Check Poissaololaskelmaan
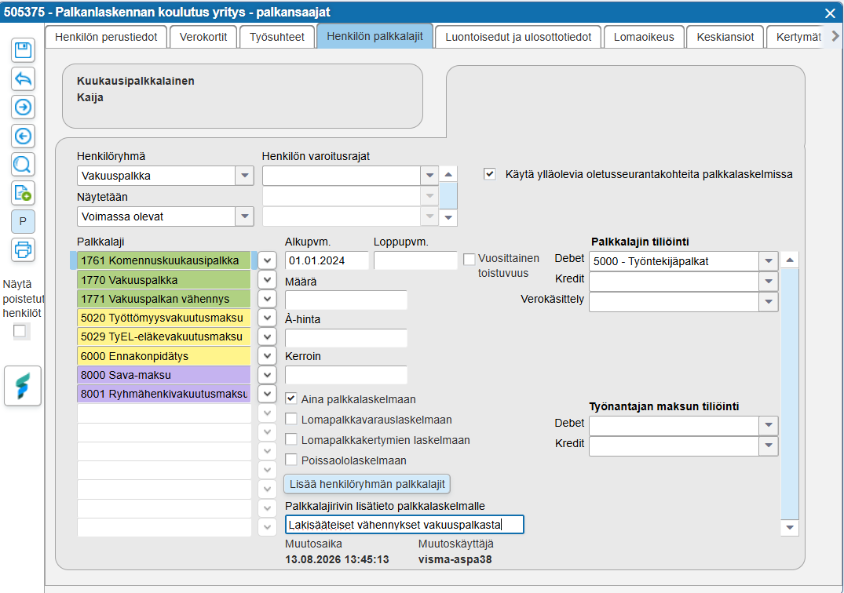 pyautogui.click(x=291, y=460)
